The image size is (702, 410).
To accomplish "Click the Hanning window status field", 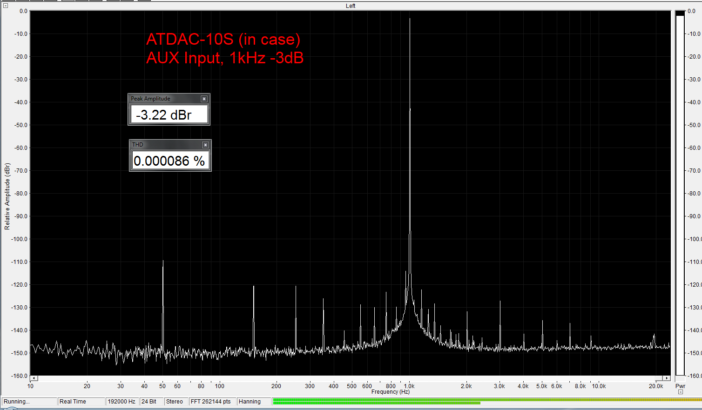I will coord(254,402).
